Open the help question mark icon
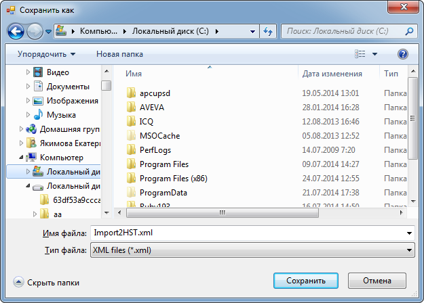The height and width of the screenshot is (303, 424). click(402, 54)
